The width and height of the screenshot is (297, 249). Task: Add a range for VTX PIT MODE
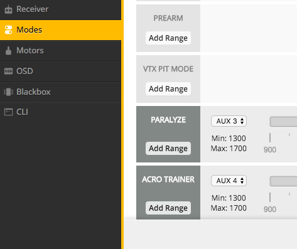click(168, 89)
